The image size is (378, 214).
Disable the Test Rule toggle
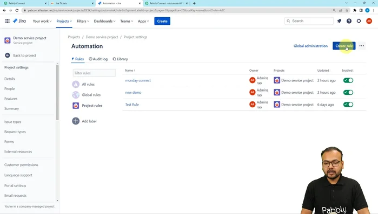(348, 105)
